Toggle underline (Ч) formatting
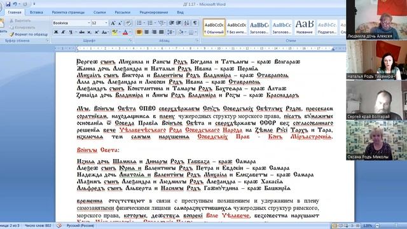The image size is (407, 229). 71,32
